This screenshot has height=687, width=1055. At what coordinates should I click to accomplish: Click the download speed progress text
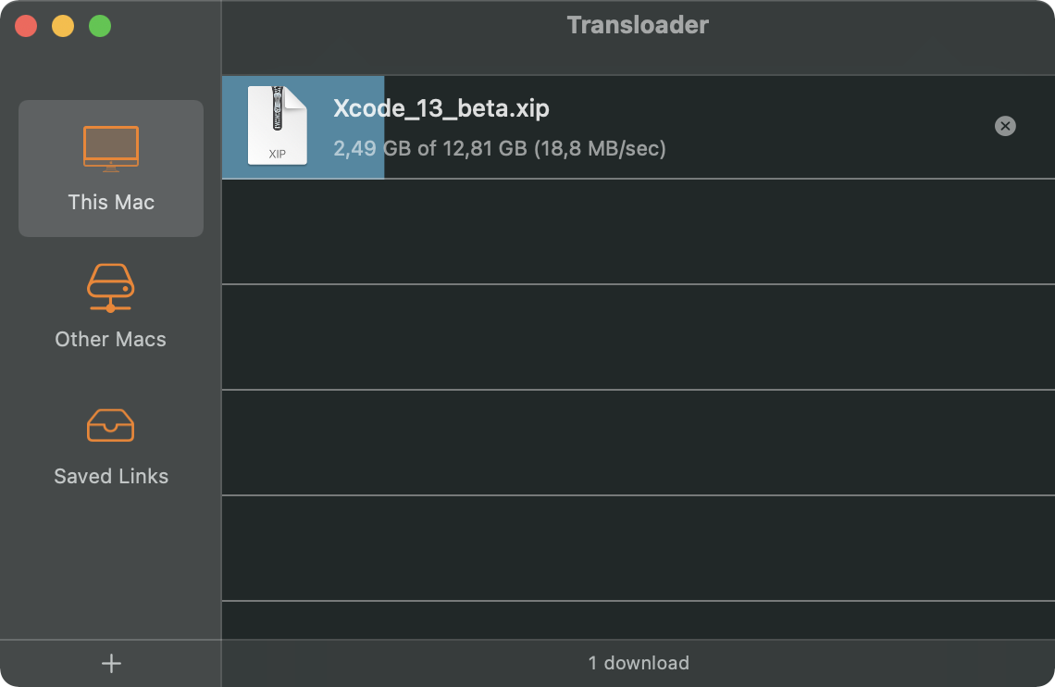pyautogui.click(x=499, y=148)
